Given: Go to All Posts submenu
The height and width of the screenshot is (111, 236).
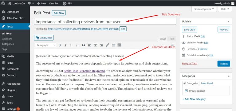Looking at the screenshot, I should pyautogui.click(x=7, y=34).
